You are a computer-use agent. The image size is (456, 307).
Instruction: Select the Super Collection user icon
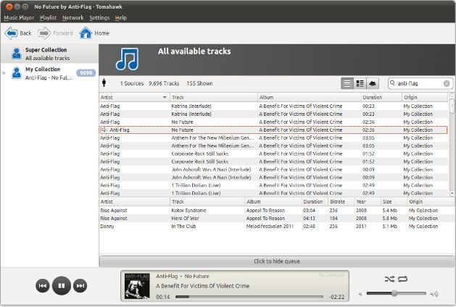tap(17, 54)
